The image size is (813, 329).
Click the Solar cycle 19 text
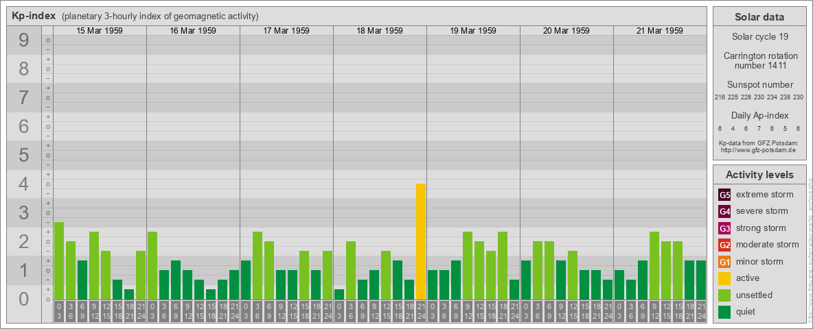[759, 37]
